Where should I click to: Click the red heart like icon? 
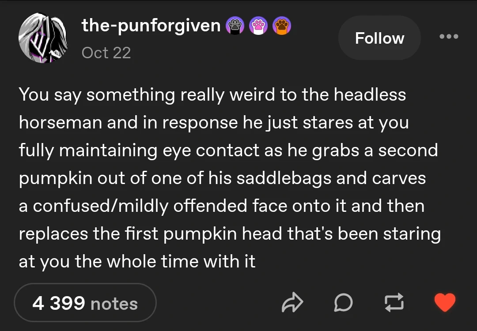(445, 302)
